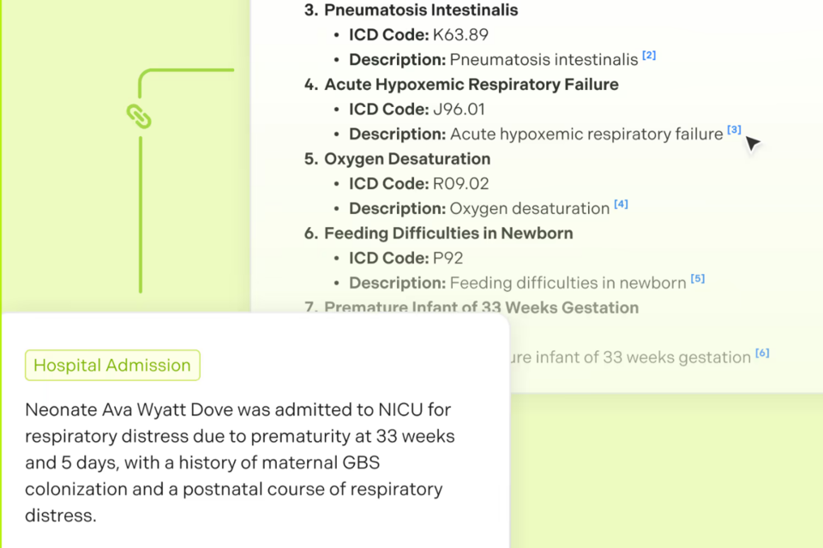The image size is (823, 548).
Task: Click the Hospital Admission tag
Action: click(112, 365)
